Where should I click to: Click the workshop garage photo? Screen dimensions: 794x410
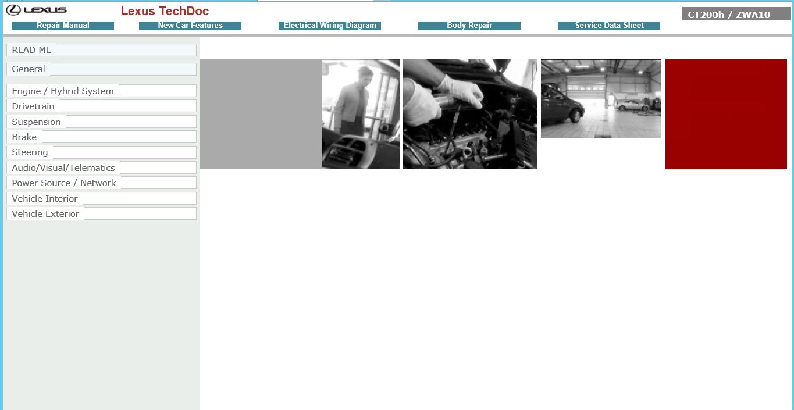601,98
